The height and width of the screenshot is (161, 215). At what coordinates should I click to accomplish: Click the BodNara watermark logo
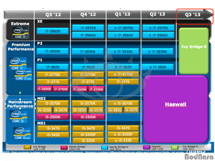(x=199, y=157)
